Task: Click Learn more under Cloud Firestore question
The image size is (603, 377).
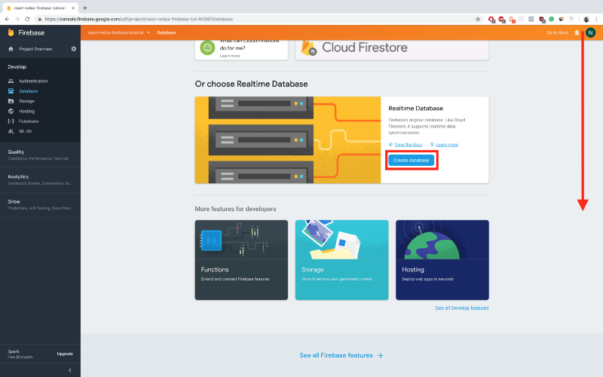Action: [x=230, y=56]
